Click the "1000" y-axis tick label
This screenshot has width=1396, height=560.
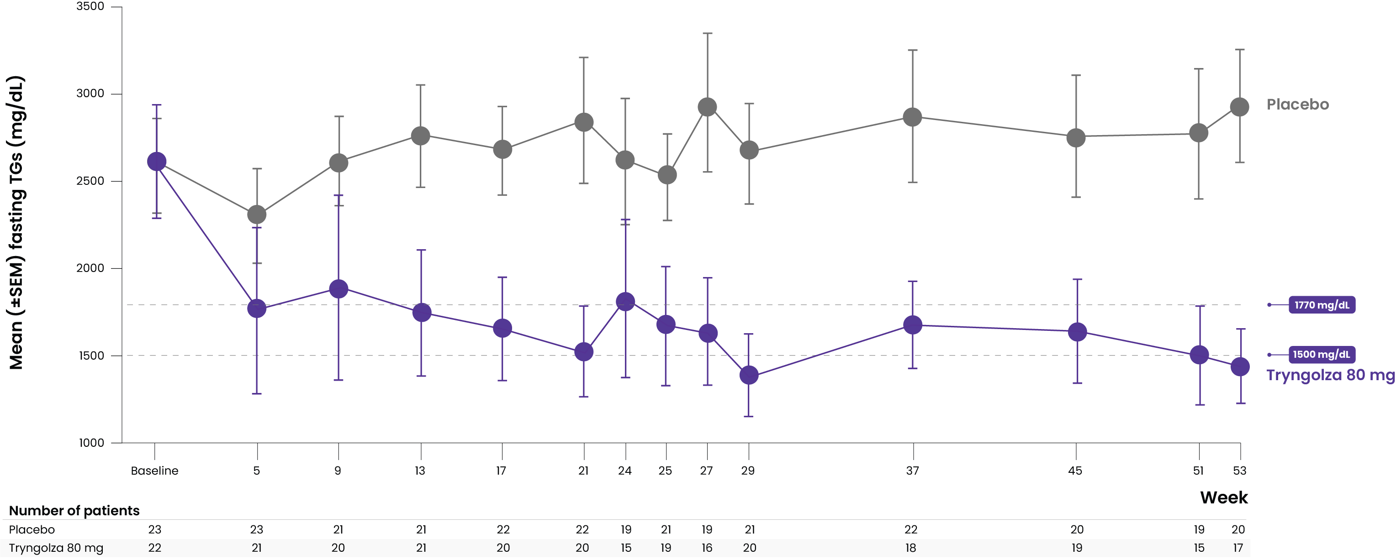point(91,443)
